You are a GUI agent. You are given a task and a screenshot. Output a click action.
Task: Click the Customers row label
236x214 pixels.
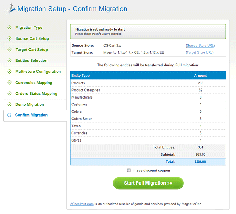(x=79, y=104)
